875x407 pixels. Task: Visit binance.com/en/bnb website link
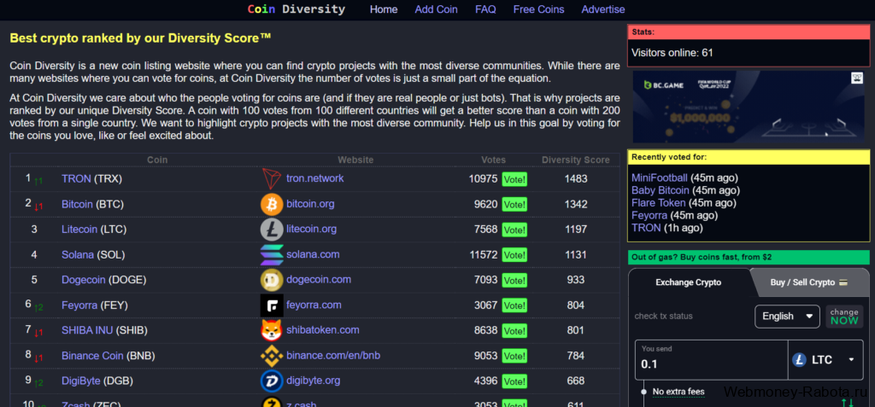click(333, 355)
